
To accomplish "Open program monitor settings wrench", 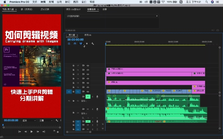I will (x=57, y=120).
